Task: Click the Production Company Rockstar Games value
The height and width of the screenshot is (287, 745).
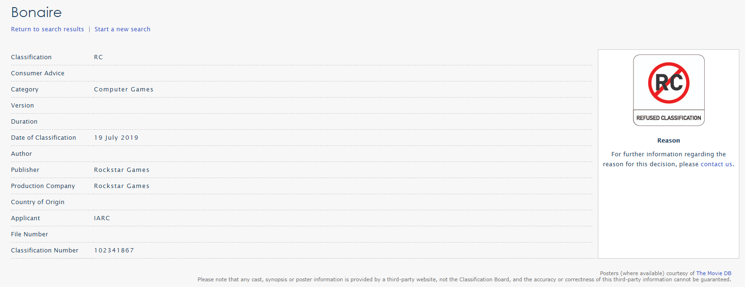Action: click(121, 186)
